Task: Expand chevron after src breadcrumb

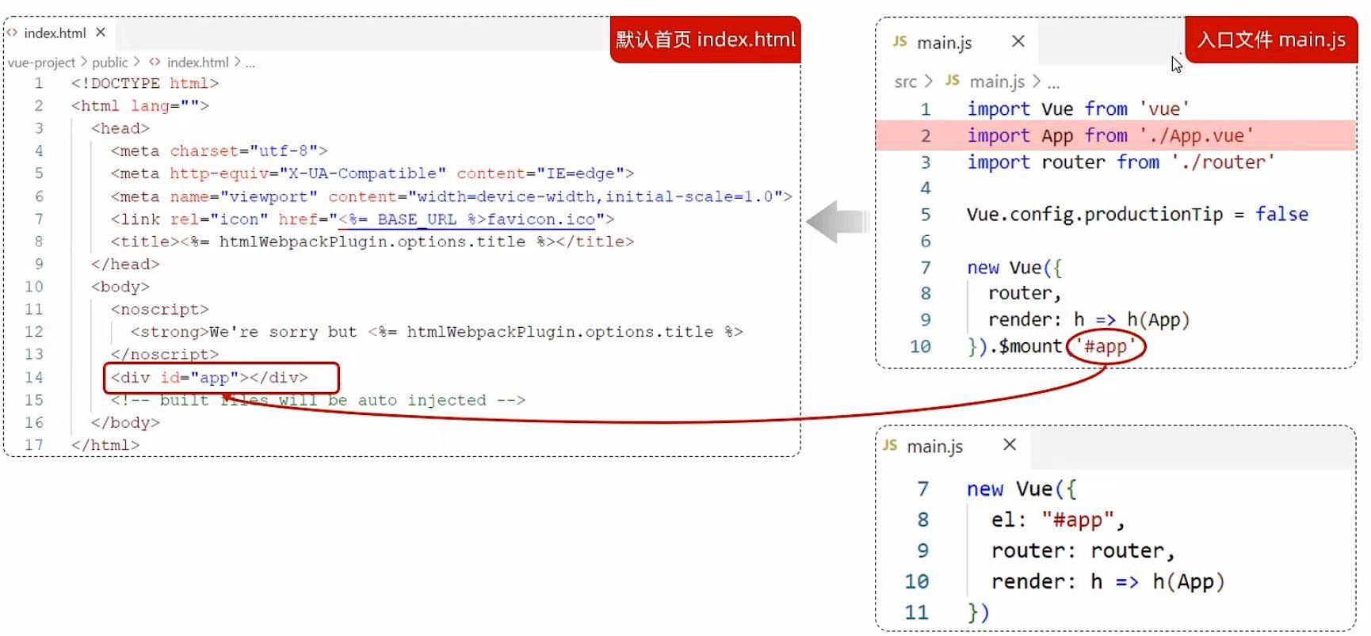Action: coord(929,82)
